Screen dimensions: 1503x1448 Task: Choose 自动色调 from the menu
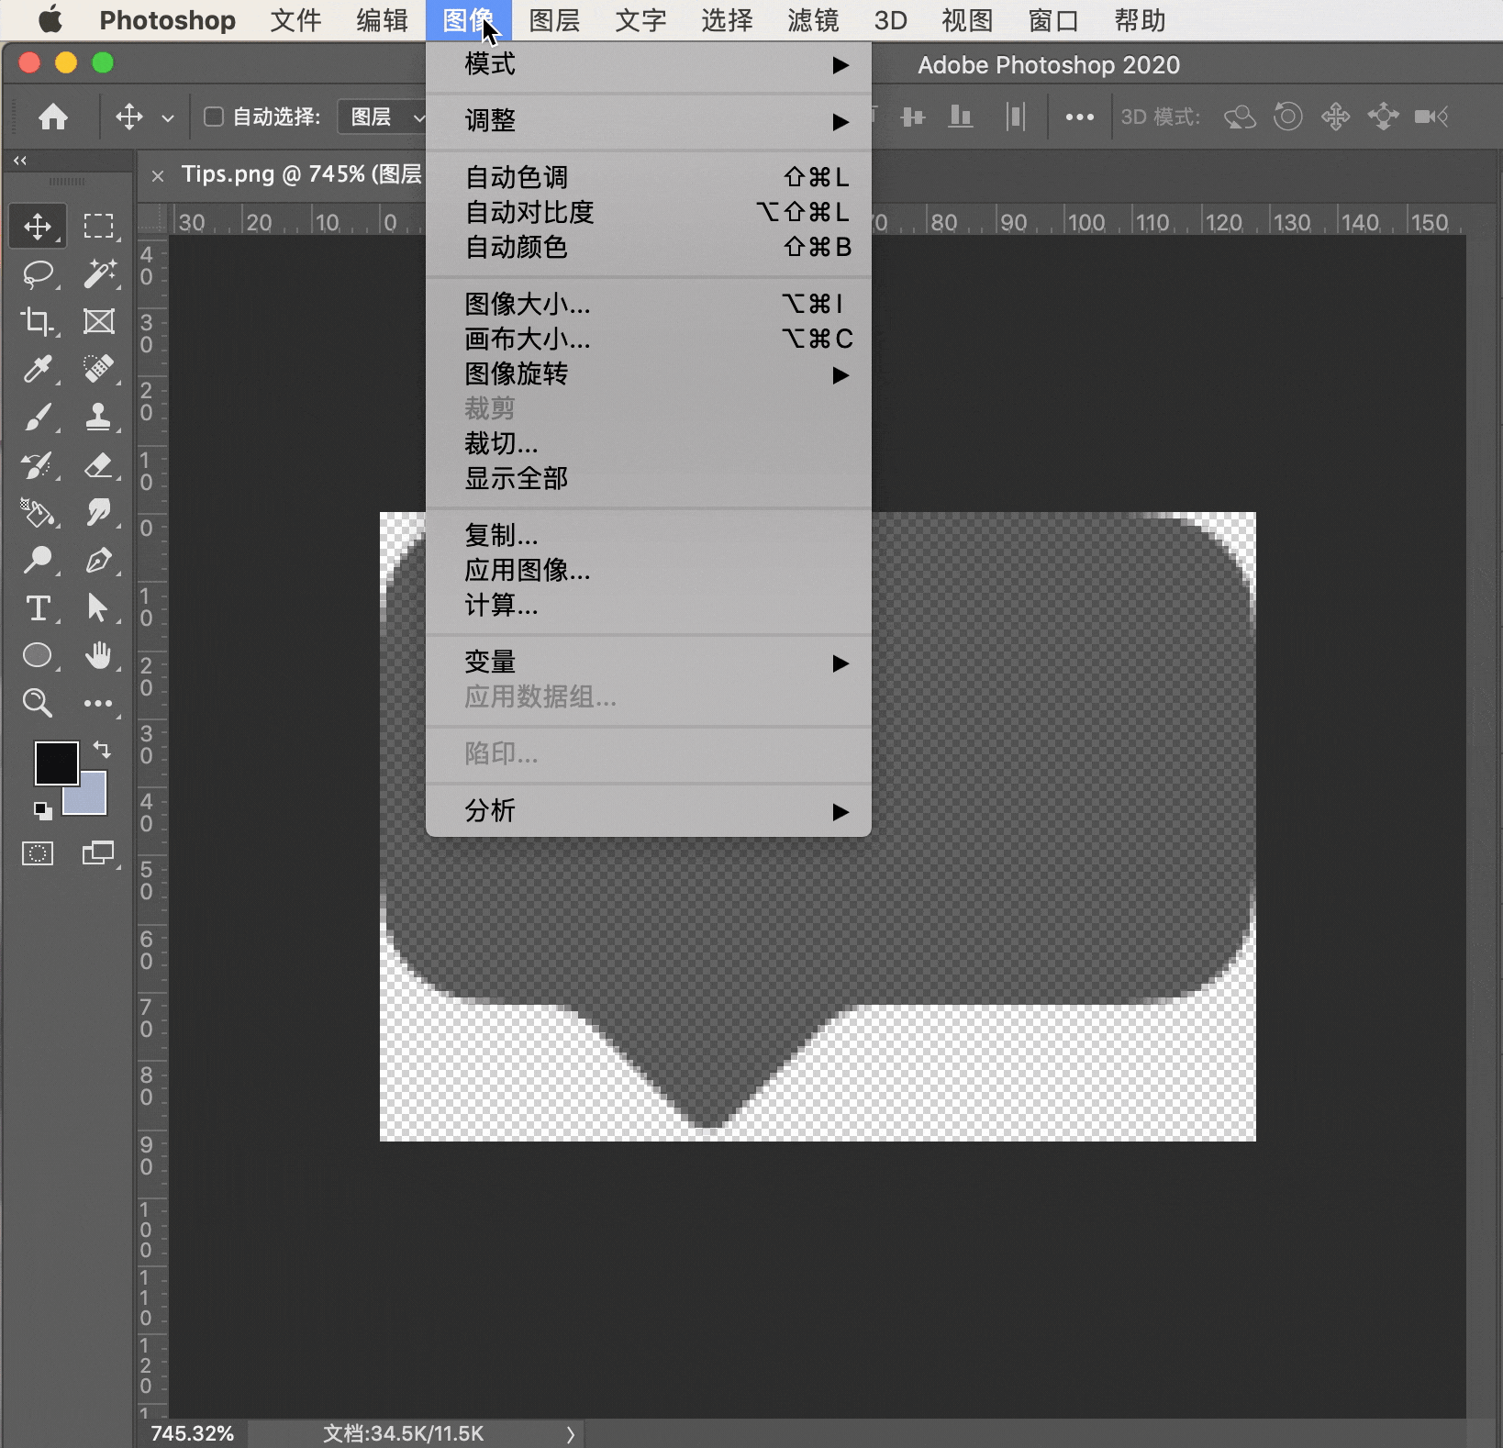[x=649, y=177]
